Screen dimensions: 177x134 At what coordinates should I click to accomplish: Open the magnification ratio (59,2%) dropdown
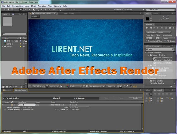tap(36, 86)
